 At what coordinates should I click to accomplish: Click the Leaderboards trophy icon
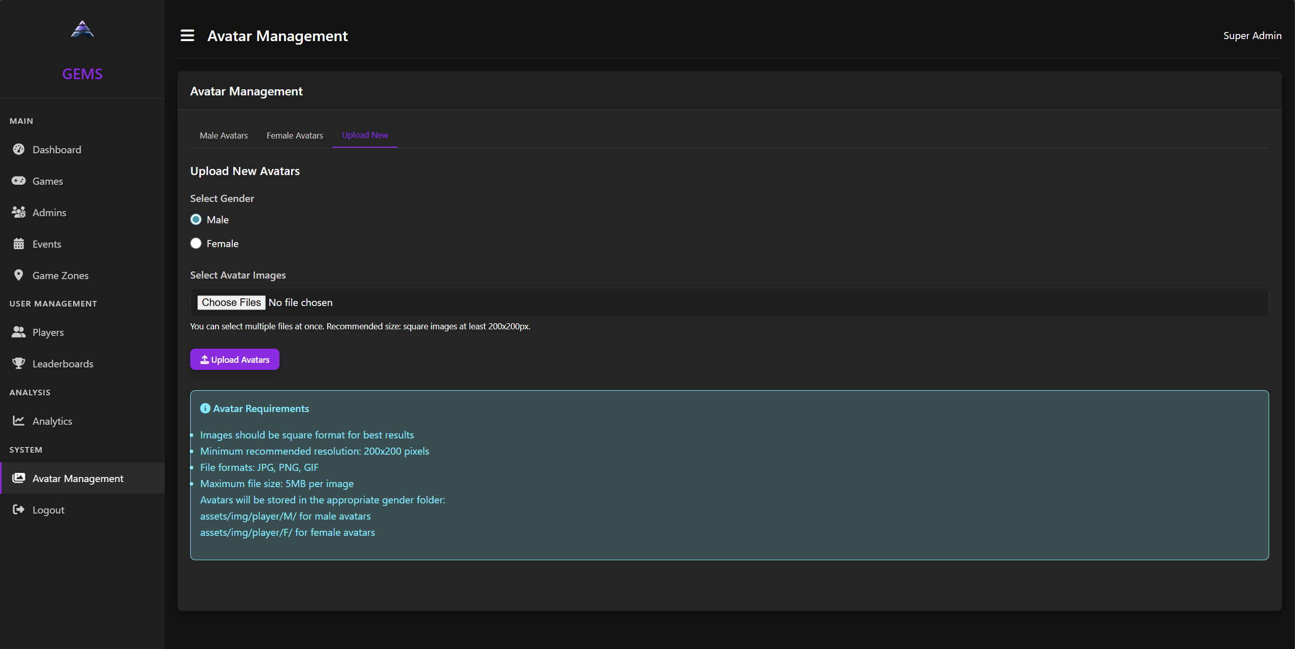(x=19, y=363)
